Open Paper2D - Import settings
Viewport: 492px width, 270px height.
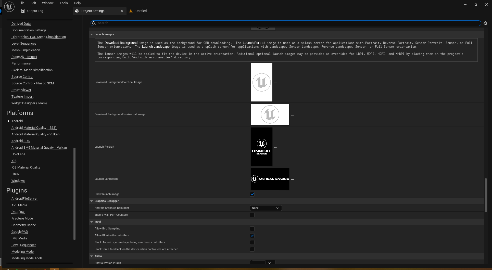click(24, 57)
